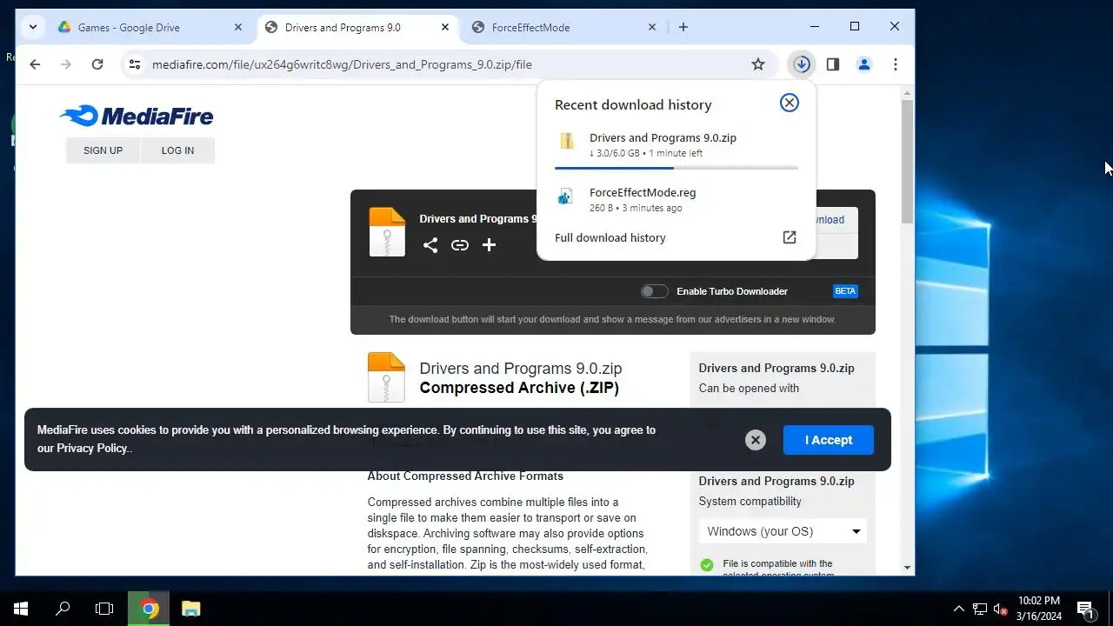
Task: Click the muted volume icon in tray
Action: click(x=1001, y=609)
